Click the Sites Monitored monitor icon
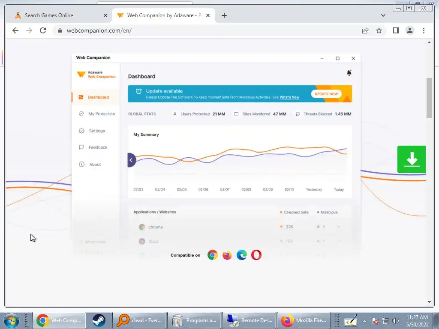Viewport: 439px width, 329px height. (x=236, y=114)
